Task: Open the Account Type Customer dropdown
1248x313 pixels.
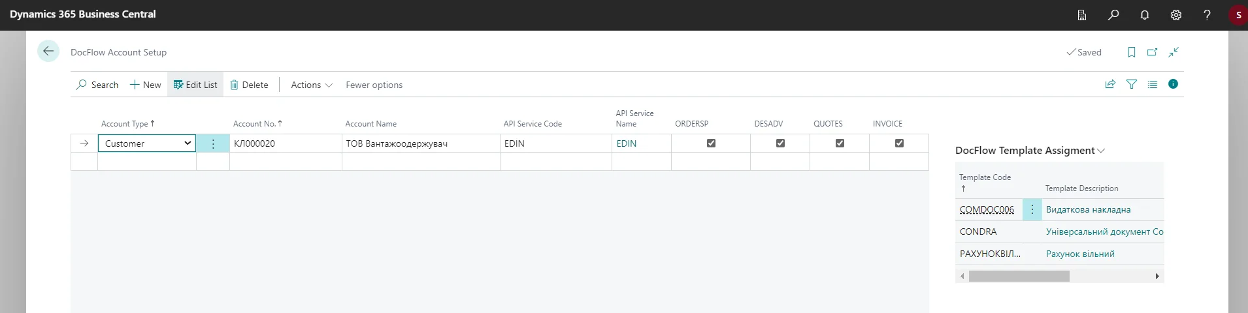Action: (187, 143)
